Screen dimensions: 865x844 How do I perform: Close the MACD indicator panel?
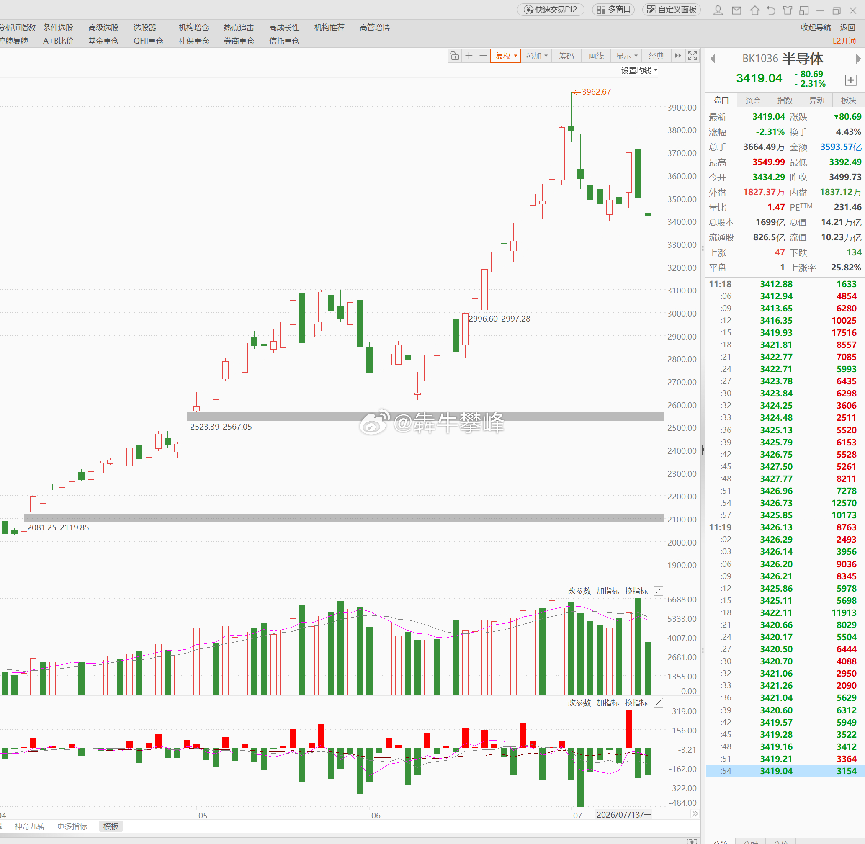coord(659,702)
